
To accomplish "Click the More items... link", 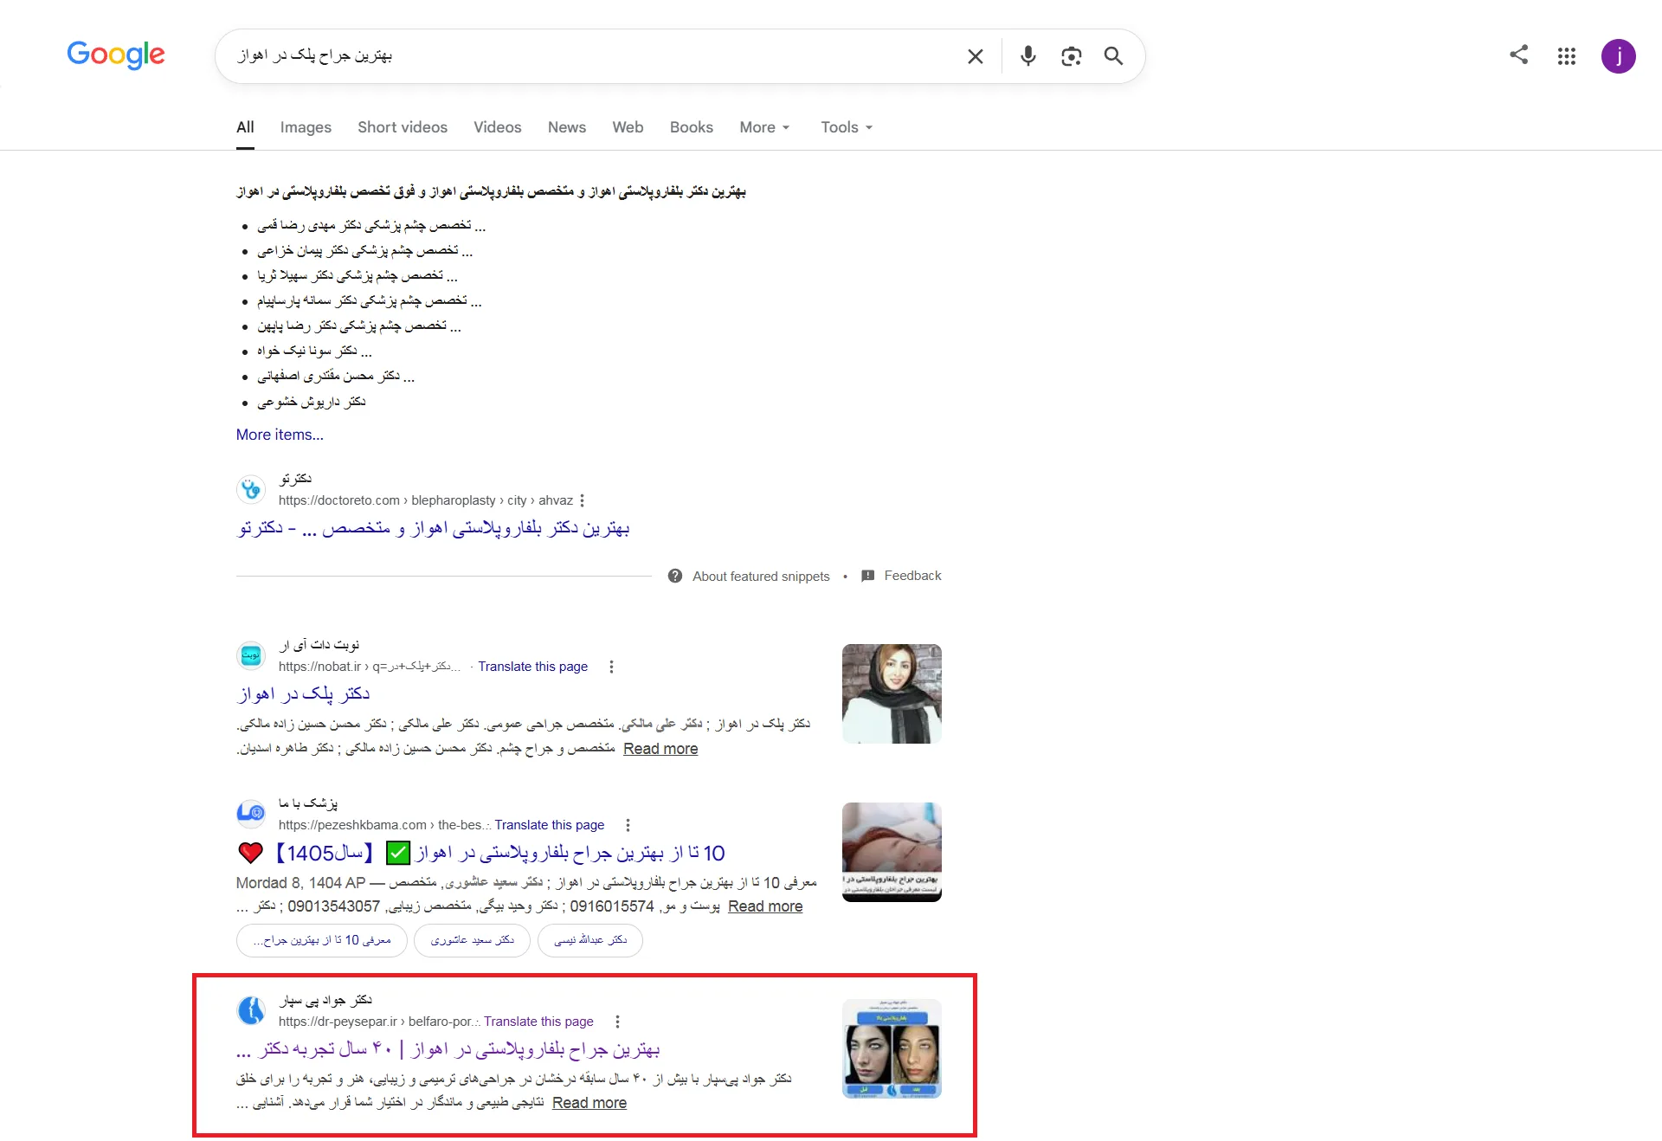I will [x=280, y=435].
